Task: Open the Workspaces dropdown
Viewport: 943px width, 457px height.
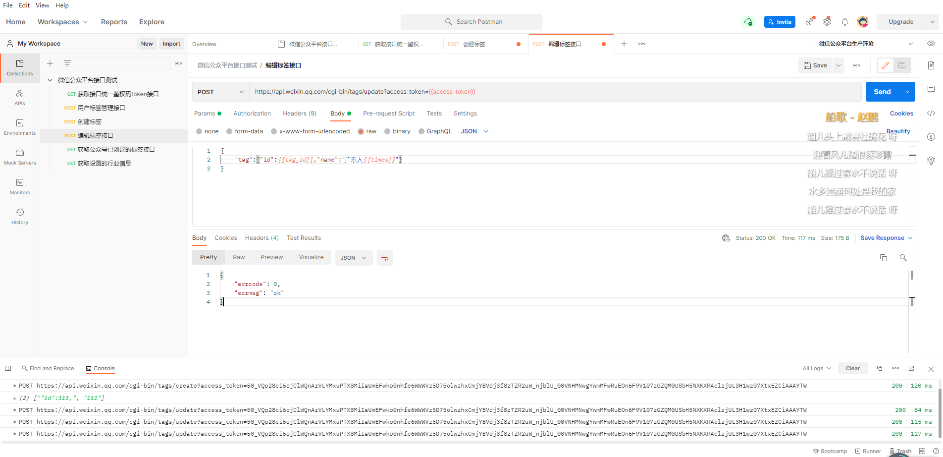Action: 62,22
